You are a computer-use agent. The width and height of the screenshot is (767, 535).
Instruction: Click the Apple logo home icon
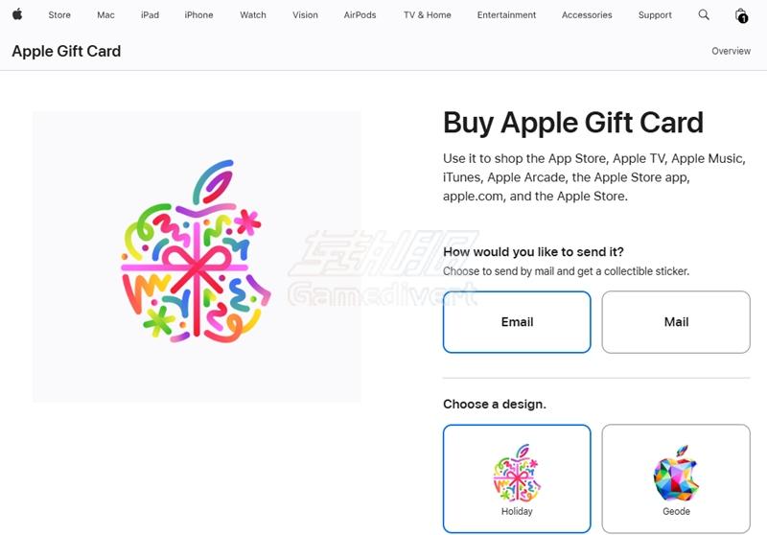(17, 14)
